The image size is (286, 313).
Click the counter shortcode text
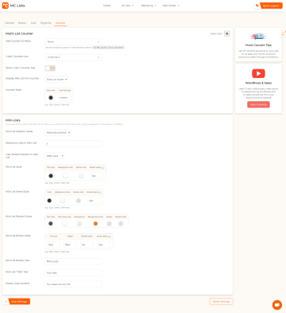(x=108, y=48)
